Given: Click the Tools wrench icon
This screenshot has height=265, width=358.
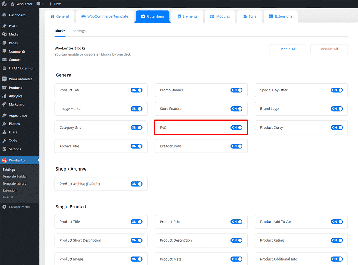Looking at the screenshot, I should coord(4,141).
